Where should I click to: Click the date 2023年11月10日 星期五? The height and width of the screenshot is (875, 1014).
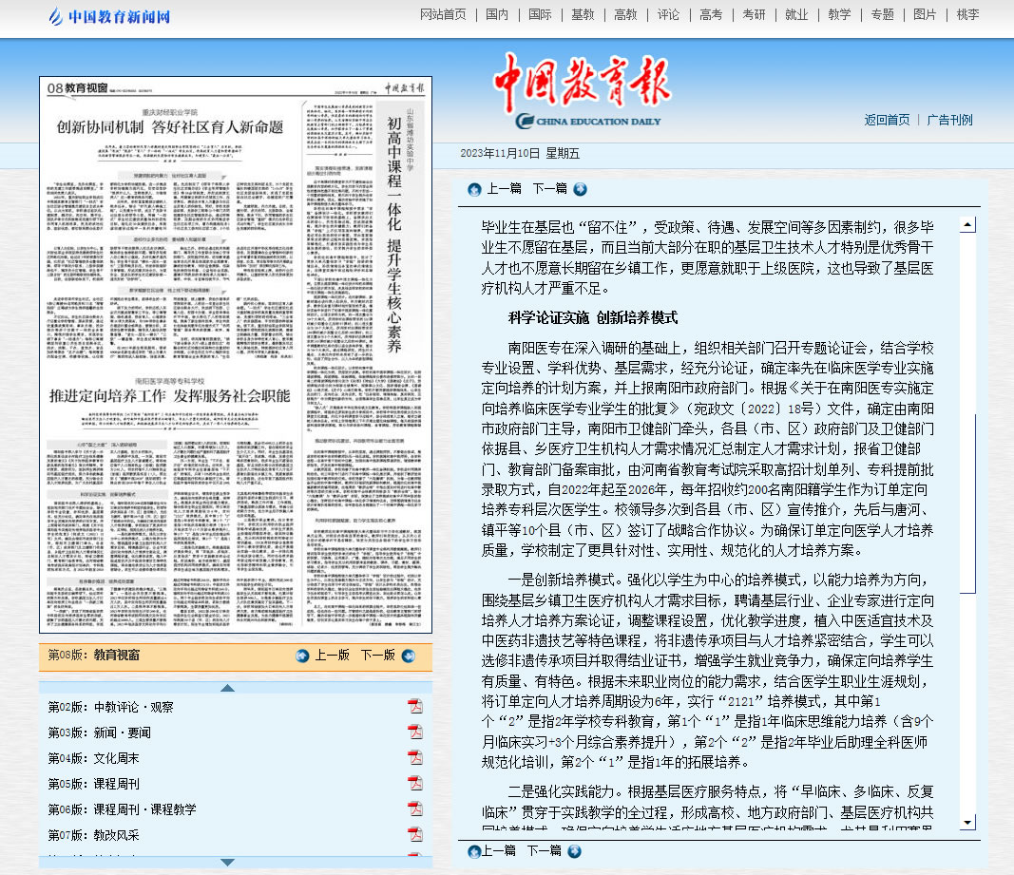point(520,153)
